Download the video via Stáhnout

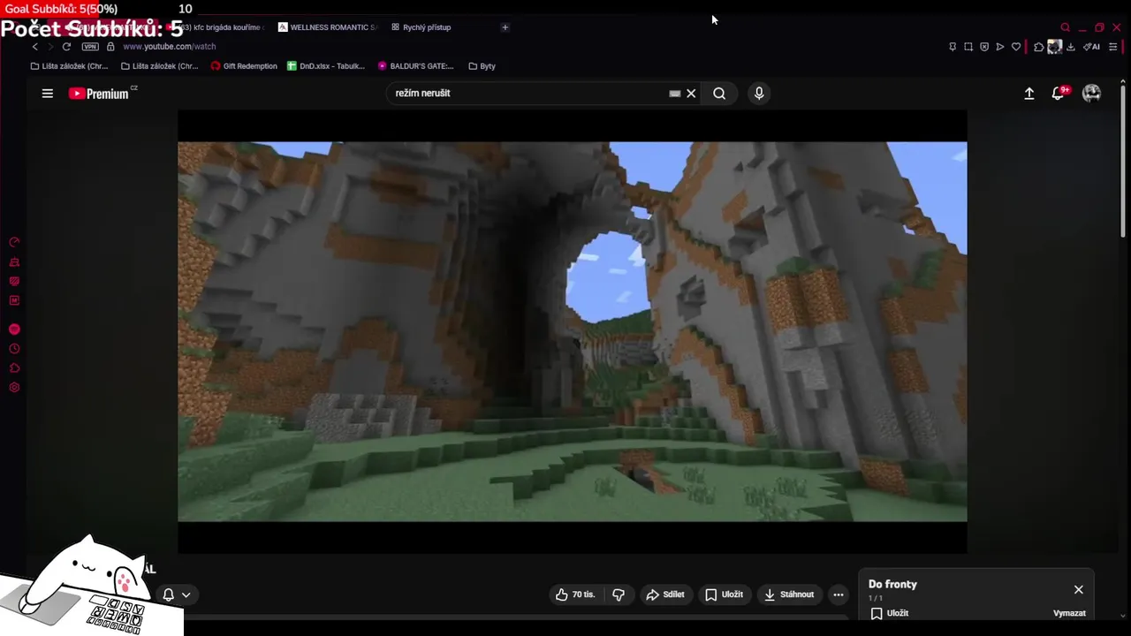[789, 594]
